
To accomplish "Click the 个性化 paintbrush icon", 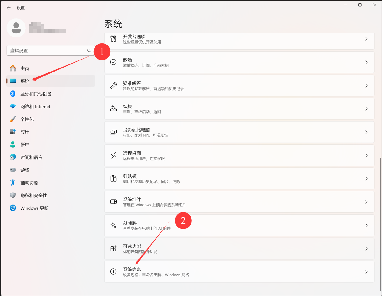I will click(x=13, y=119).
